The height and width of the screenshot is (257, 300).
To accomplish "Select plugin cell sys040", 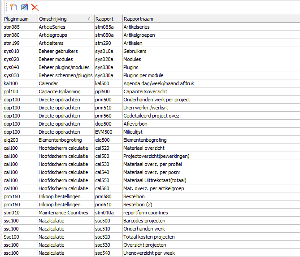I will point(21,67).
